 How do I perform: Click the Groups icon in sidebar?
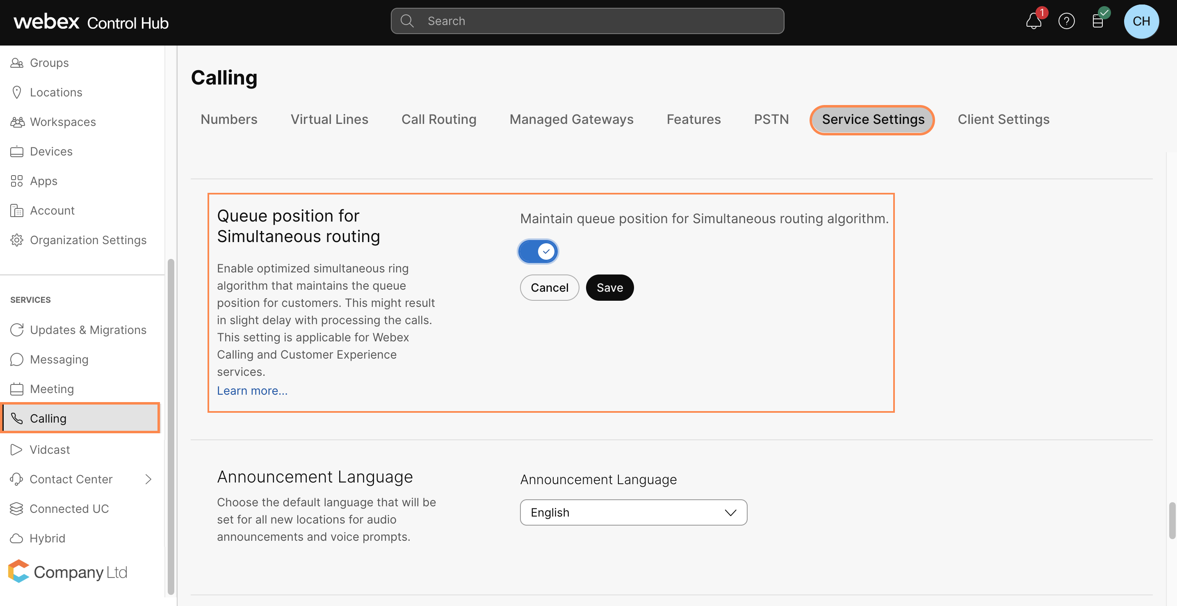[x=17, y=62]
